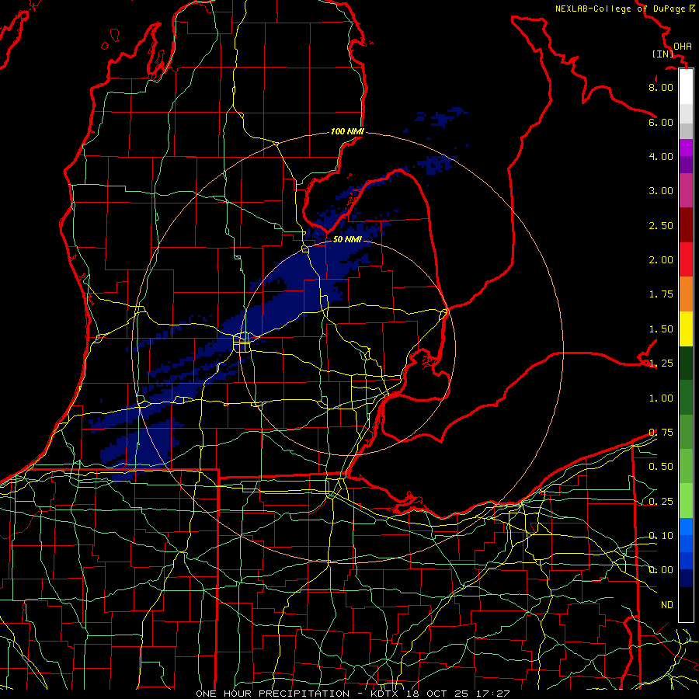
Task: Click the 0.25 legend value
Action: [x=660, y=502]
